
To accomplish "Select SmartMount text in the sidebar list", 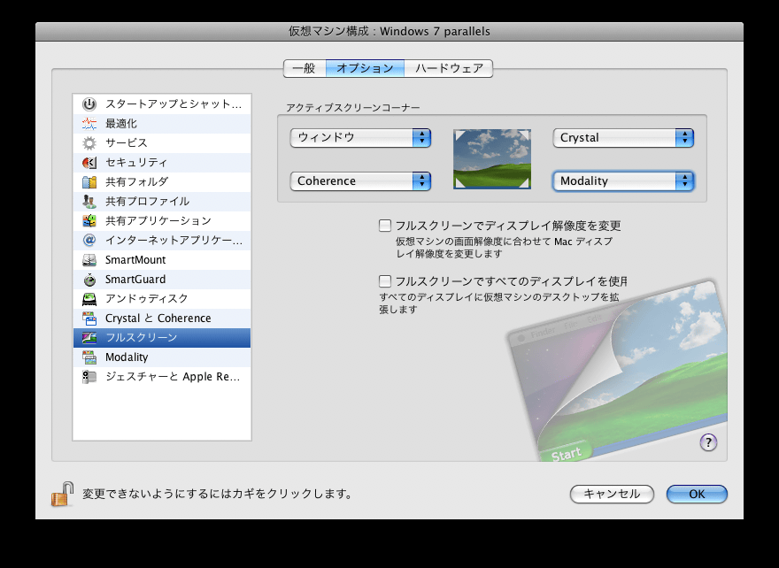I will coord(135,260).
